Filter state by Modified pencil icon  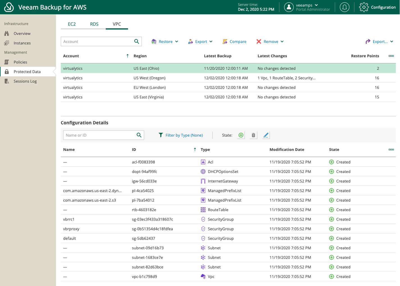(266, 135)
